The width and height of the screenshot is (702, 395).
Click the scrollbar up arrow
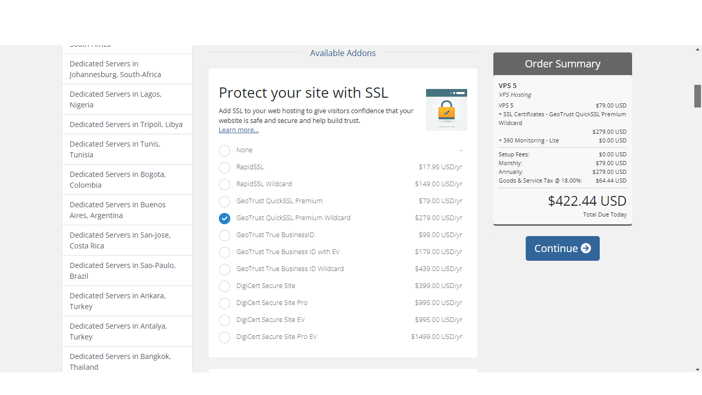coord(697,49)
